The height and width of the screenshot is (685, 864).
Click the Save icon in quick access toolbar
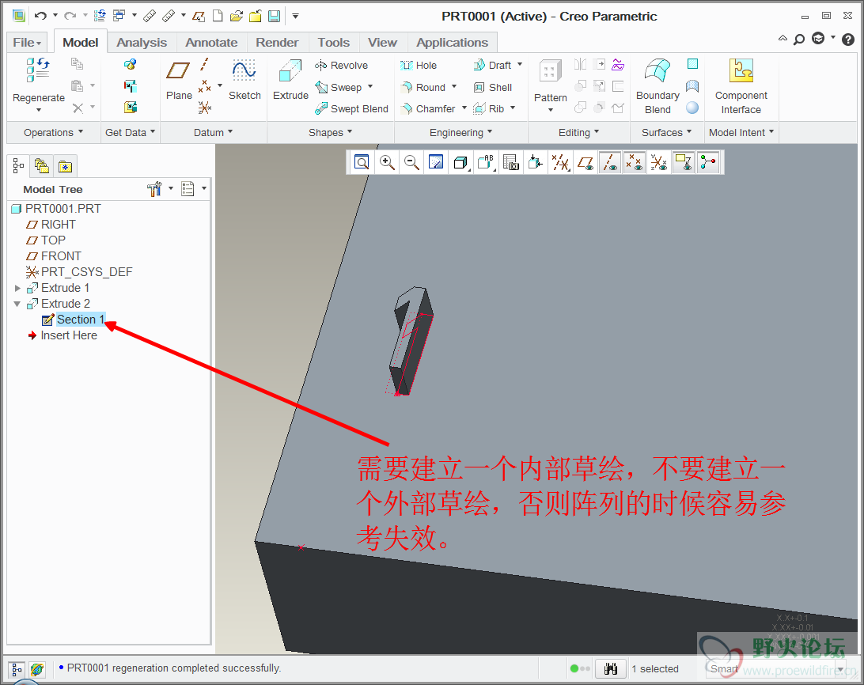click(274, 16)
